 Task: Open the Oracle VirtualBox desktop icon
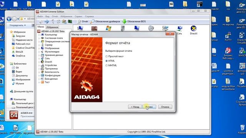242,38
